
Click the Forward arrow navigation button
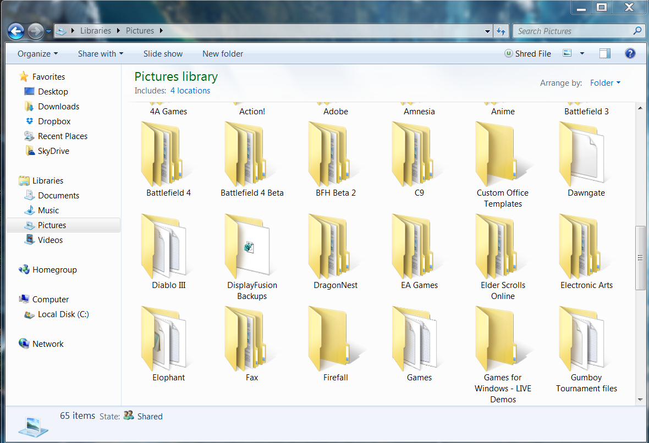pos(36,31)
